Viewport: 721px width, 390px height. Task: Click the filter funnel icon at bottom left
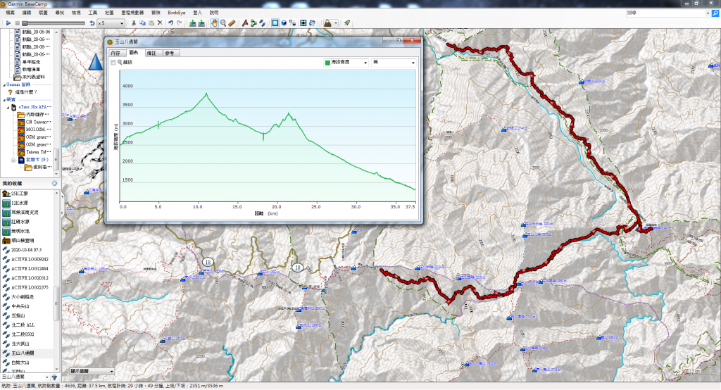[54, 378]
